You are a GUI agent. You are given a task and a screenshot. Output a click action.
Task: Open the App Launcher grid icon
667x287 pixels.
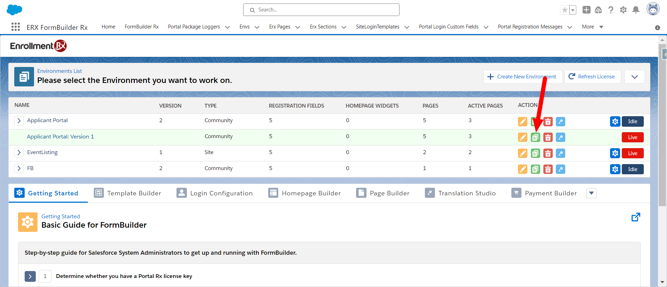(x=16, y=27)
